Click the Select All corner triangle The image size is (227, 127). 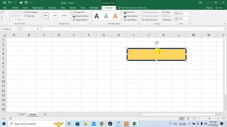(x=4, y=35)
